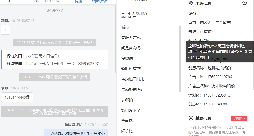Image resolution: width=254 pixels, height=136 pixels.
Task: Click the chat scrollbar beside the conversation
Action: 116,39
